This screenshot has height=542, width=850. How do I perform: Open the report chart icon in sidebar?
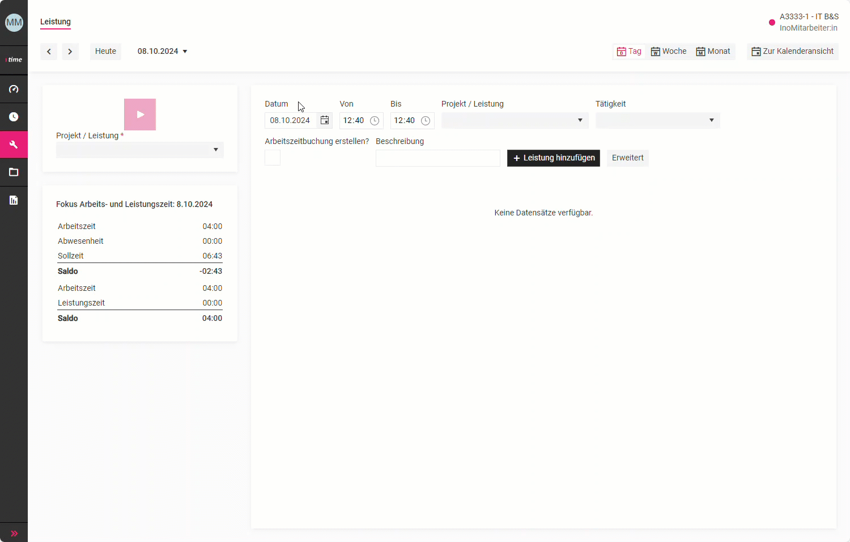(x=14, y=200)
